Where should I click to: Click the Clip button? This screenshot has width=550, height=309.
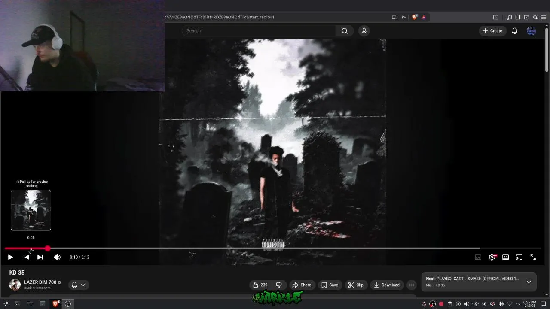pyautogui.click(x=356, y=285)
